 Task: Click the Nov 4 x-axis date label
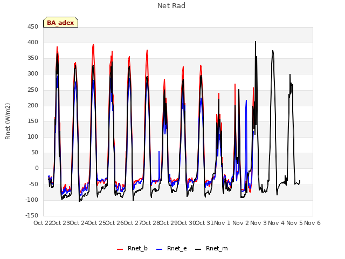pyautogui.click(x=277, y=223)
